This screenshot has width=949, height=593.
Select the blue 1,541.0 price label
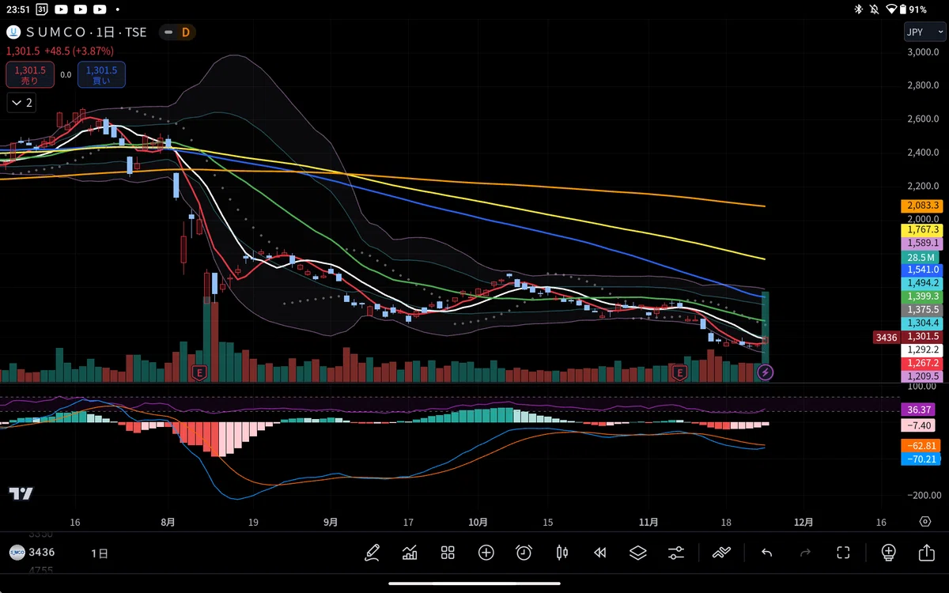tap(923, 270)
